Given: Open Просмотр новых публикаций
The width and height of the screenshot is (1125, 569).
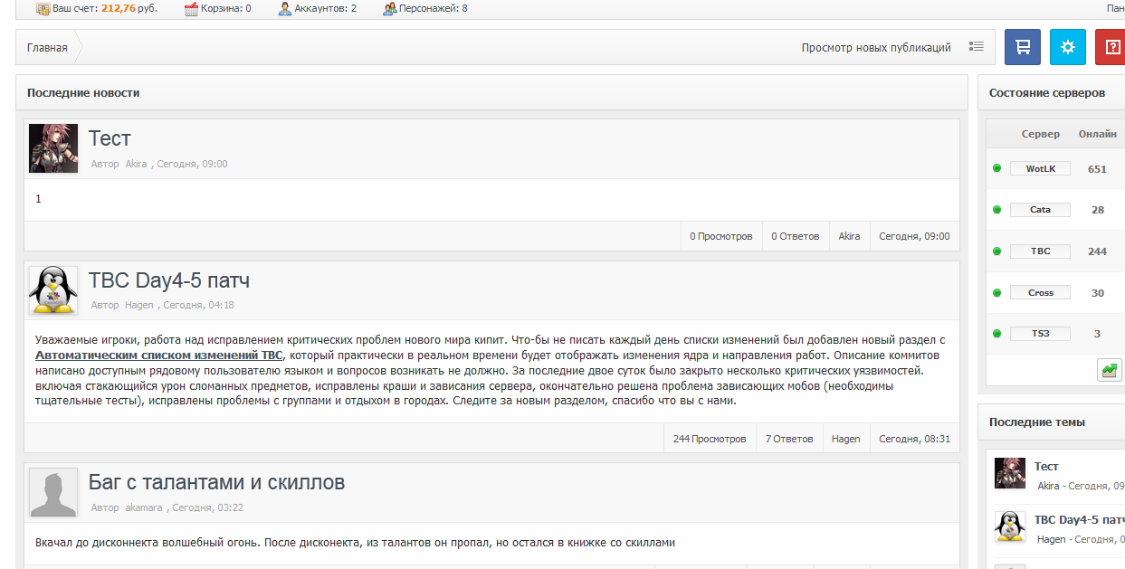Looking at the screenshot, I should click(876, 48).
